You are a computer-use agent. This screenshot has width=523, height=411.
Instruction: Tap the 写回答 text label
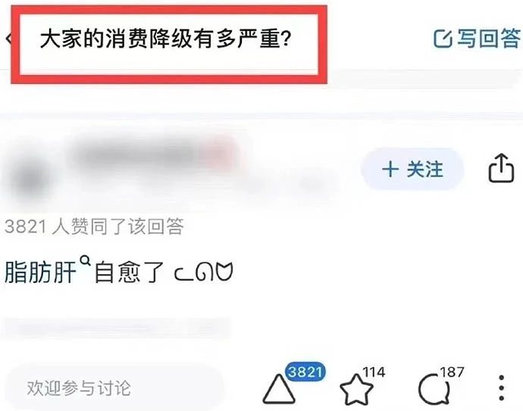click(489, 39)
